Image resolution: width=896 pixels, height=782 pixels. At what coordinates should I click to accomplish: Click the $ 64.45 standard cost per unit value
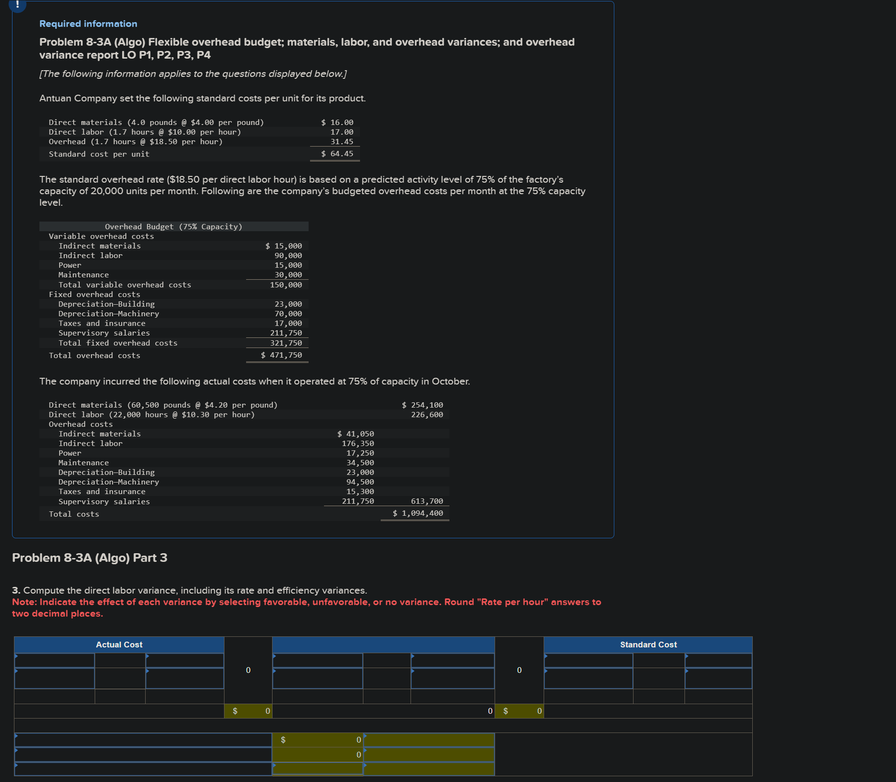[x=337, y=154]
